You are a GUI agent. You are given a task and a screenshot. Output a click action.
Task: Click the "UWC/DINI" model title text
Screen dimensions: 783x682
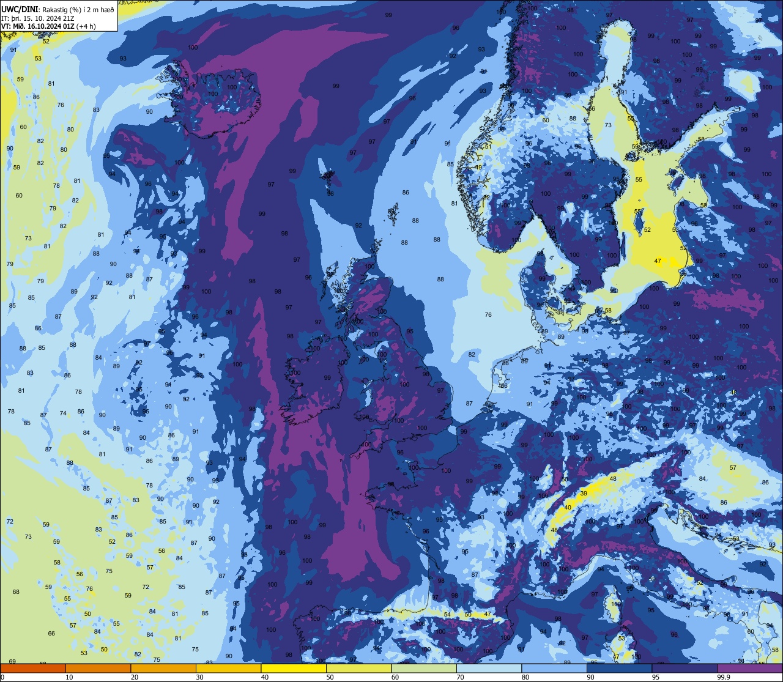[18, 10]
